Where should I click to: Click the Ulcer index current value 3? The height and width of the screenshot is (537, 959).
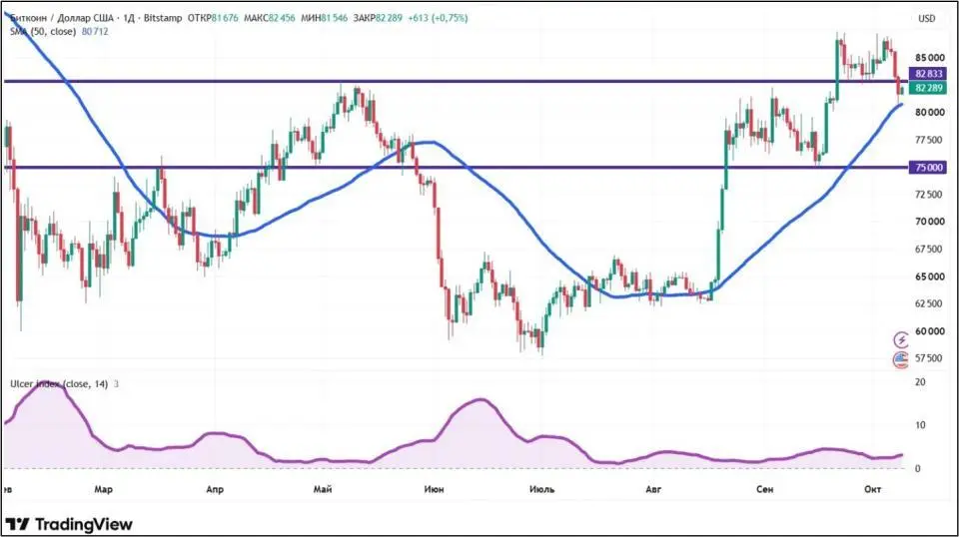point(116,384)
